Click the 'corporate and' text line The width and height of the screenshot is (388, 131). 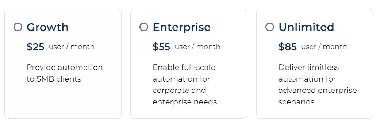click(x=180, y=90)
